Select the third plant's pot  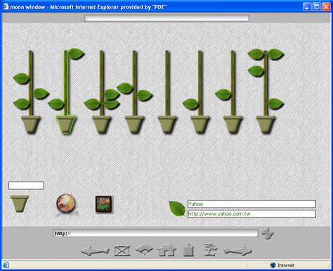pyautogui.click(x=101, y=125)
